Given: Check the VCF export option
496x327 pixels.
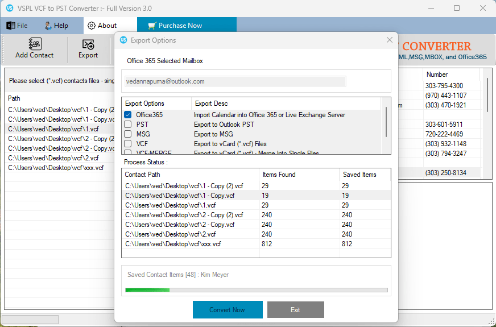Looking at the screenshot, I should coord(128,144).
